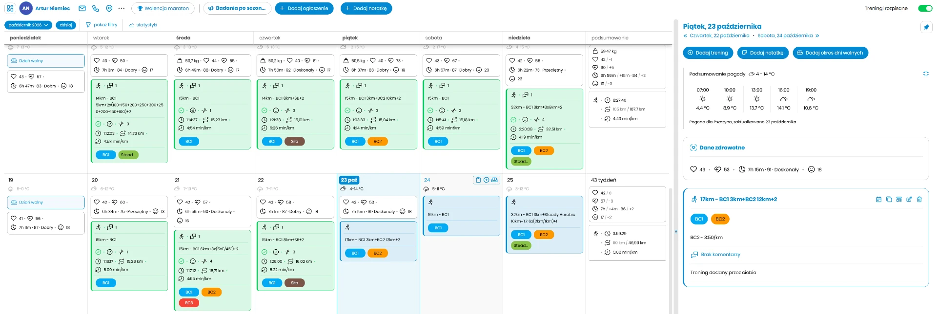
Task: Edit the 17km training with pencil icon
Action: click(x=909, y=200)
